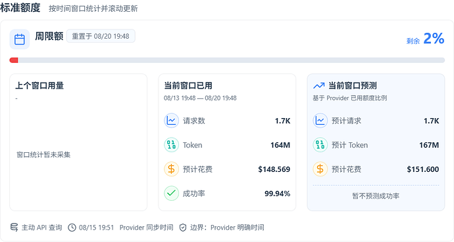454x242 pixels.
Task: Click the 周限额 title
Action: point(49,36)
